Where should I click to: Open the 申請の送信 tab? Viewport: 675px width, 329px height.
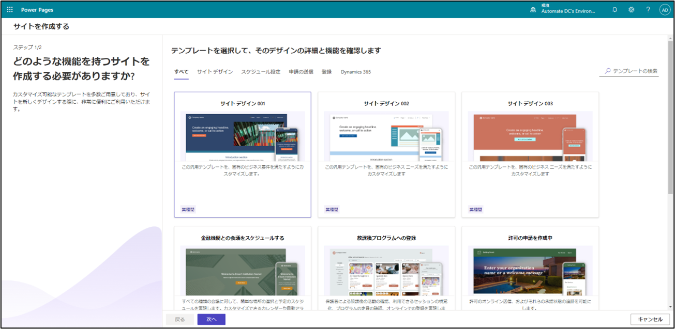pos(301,72)
